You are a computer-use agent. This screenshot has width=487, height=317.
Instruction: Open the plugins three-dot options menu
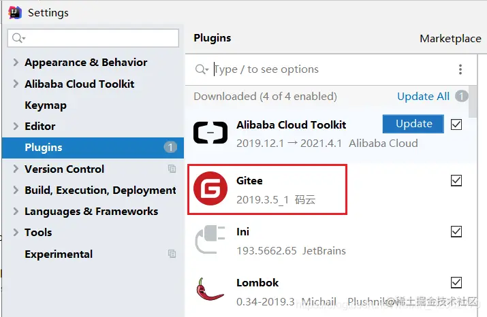coord(460,69)
